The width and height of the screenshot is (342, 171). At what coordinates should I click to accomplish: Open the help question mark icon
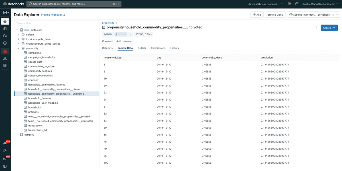tap(297, 4)
